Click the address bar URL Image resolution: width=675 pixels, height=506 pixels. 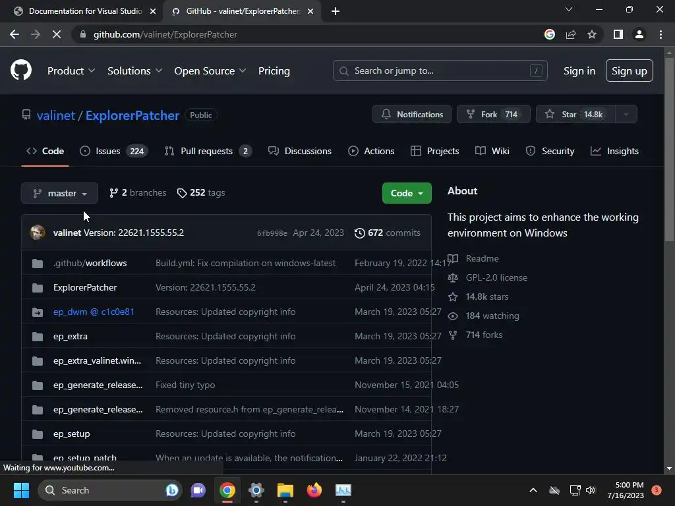point(165,34)
